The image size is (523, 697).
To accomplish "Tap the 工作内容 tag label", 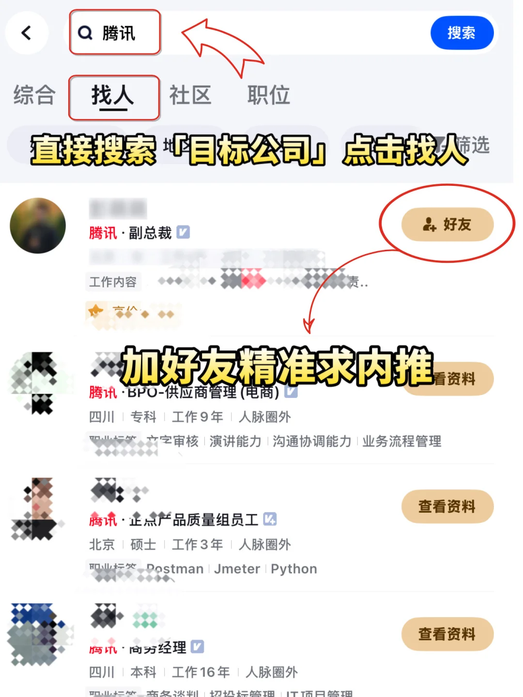I will 113,282.
